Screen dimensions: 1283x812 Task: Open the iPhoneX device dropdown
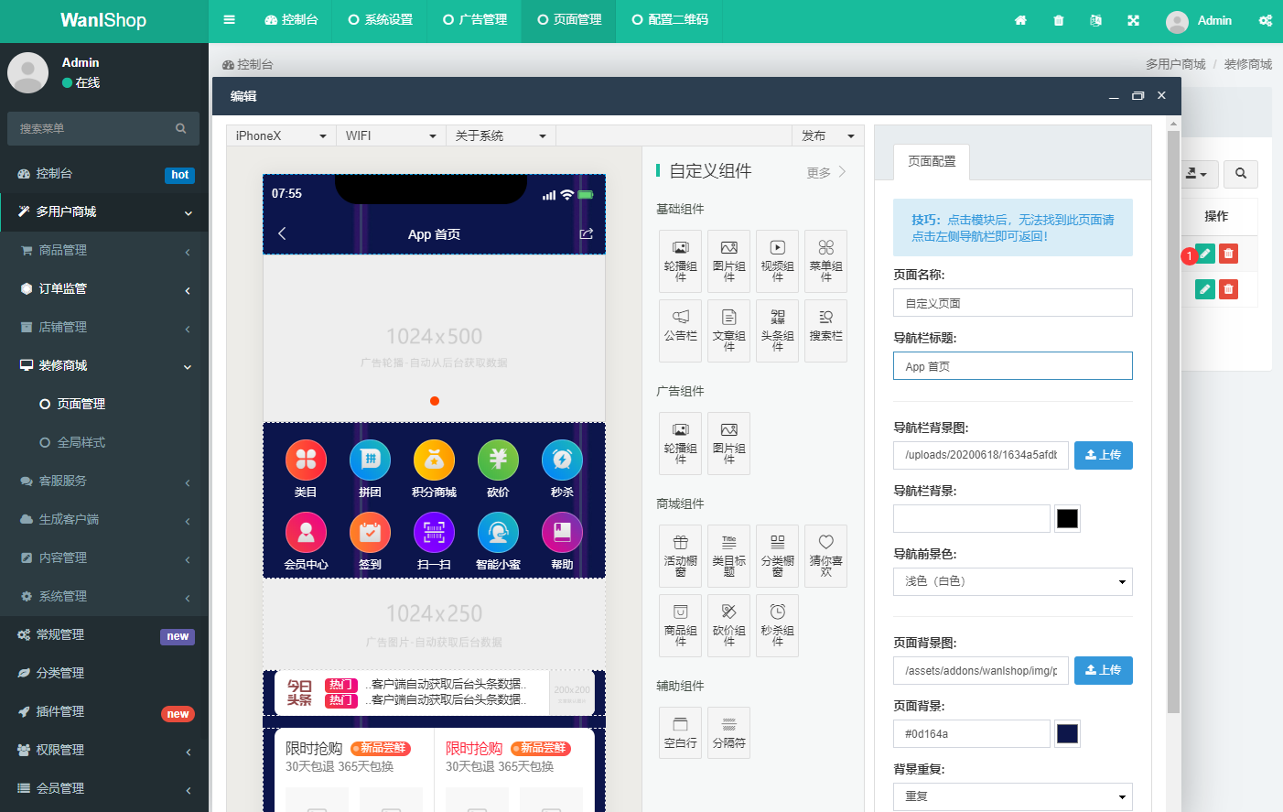point(281,135)
